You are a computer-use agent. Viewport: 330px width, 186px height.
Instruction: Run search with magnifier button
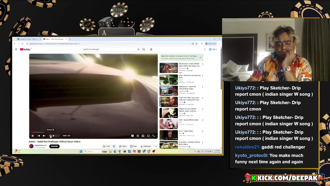click(144, 49)
